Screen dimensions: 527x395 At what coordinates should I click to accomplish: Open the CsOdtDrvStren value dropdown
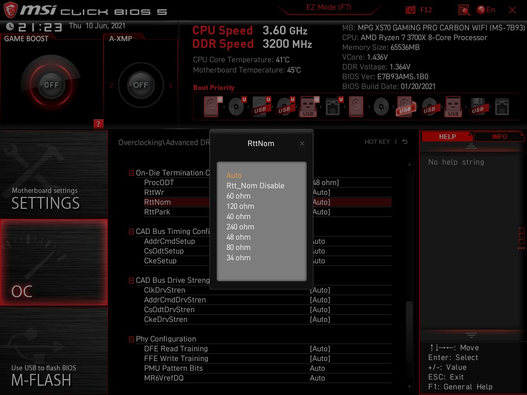(320, 309)
